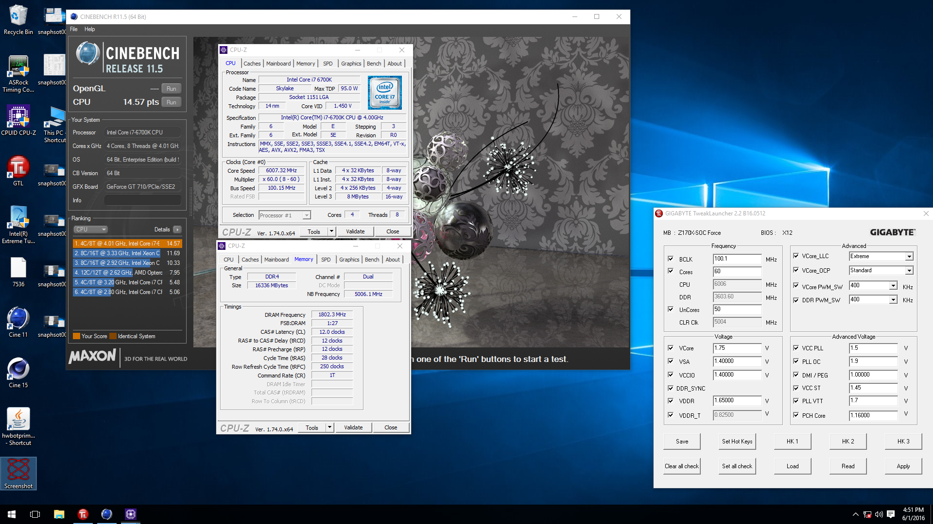
Task: Open the Cinebench Help menu
Action: [89, 29]
